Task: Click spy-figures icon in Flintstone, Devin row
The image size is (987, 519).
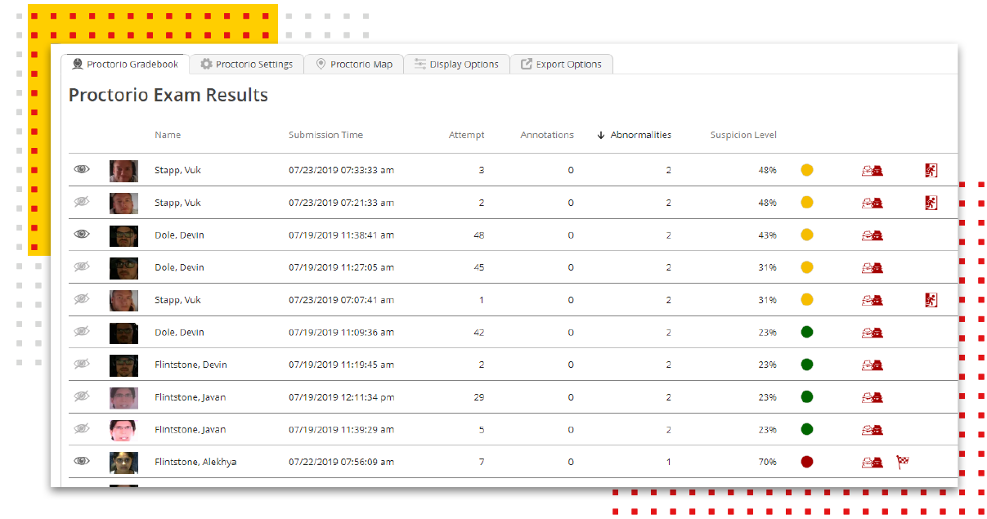Action: click(872, 365)
